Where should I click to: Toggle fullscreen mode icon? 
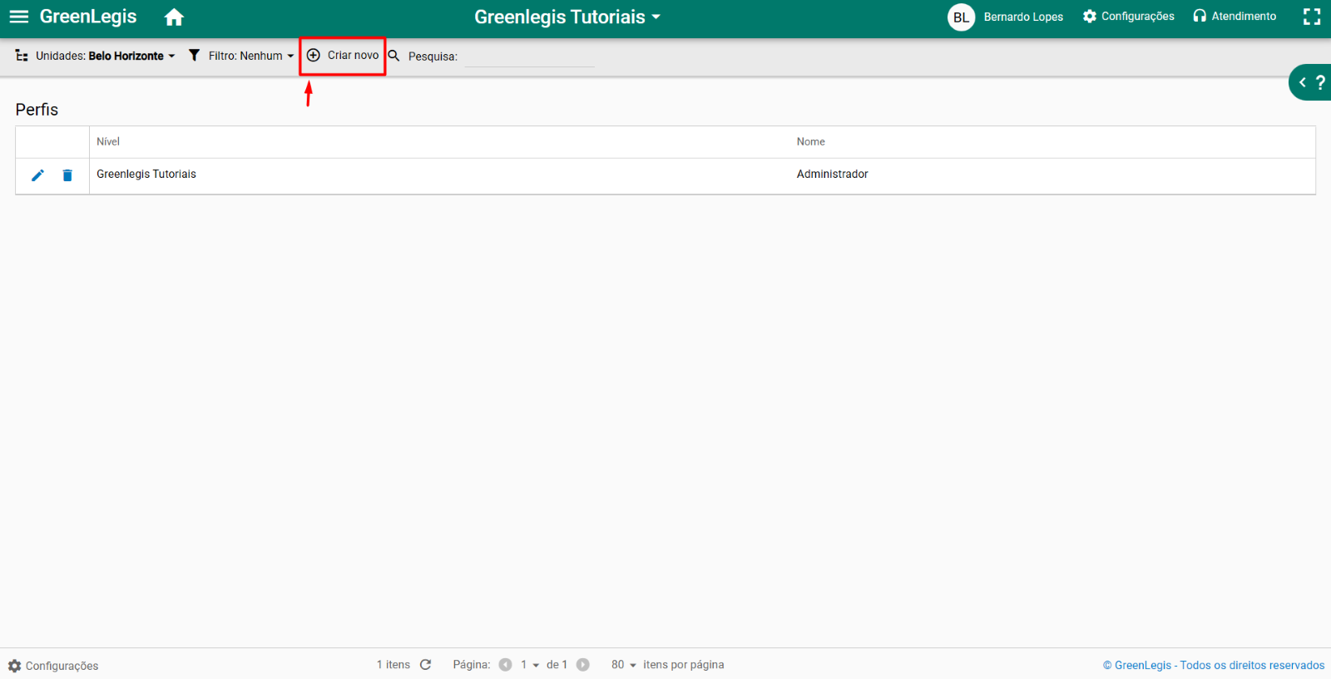point(1312,17)
